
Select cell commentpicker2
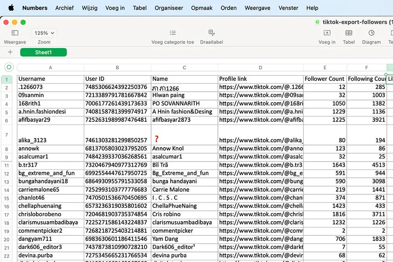click(50, 231)
